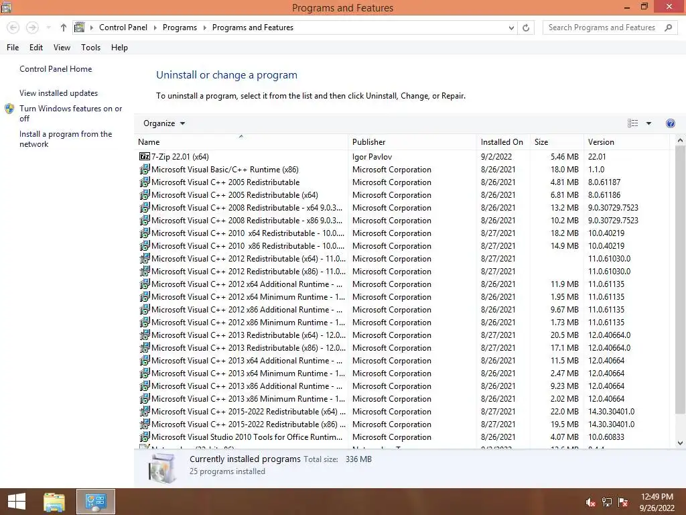Image resolution: width=686 pixels, height=515 pixels.
Task: Sort by Installed On column header
Action: [x=503, y=142]
